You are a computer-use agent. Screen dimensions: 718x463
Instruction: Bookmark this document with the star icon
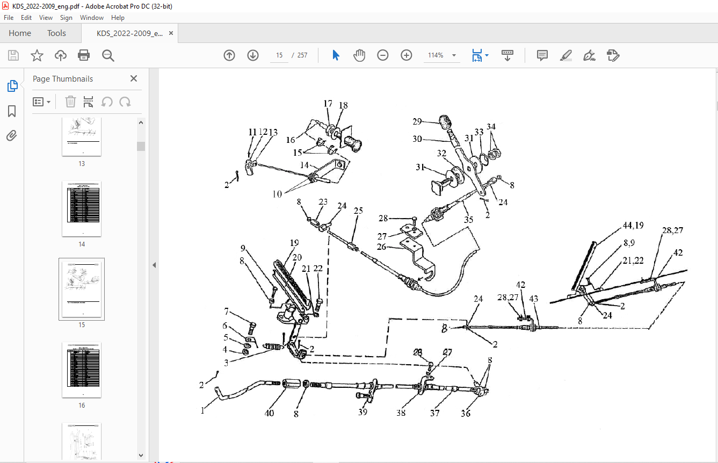point(37,55)
